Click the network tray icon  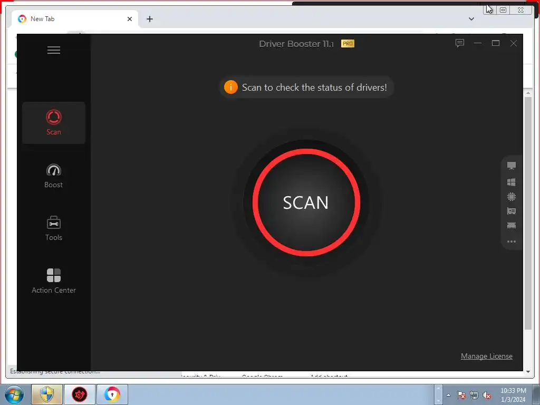[x=474, y=395]
